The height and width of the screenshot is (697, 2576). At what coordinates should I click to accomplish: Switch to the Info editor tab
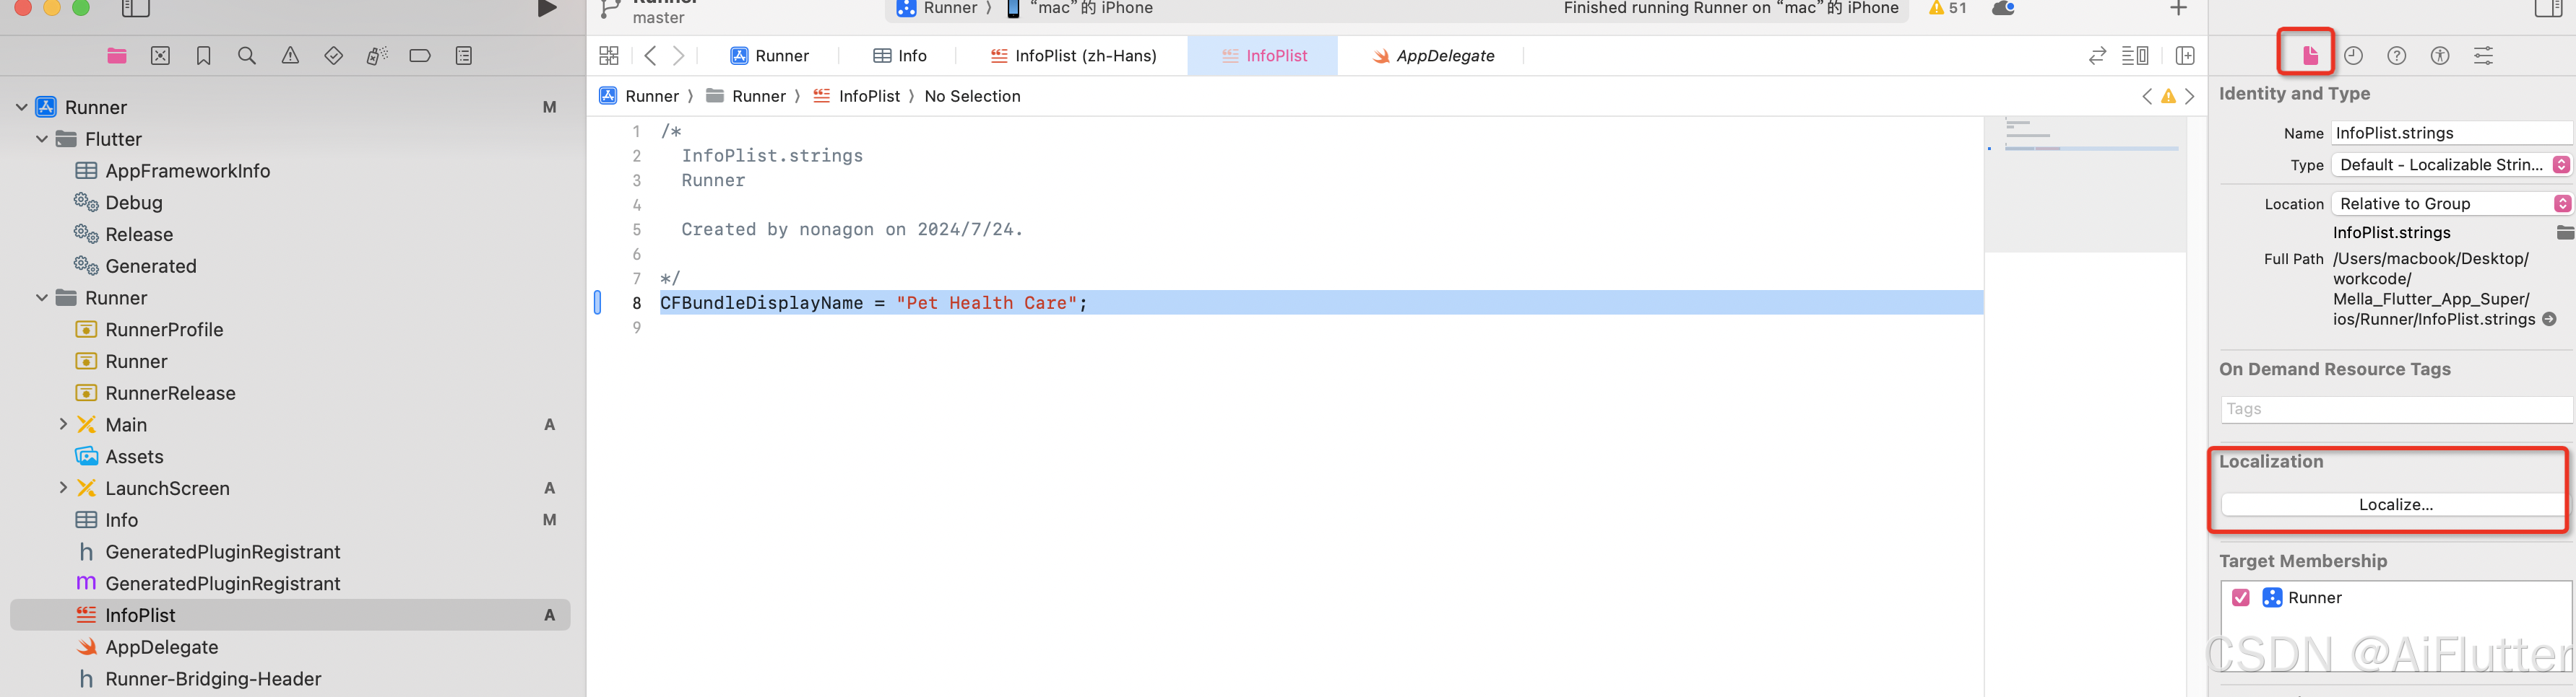pos(900,56)
